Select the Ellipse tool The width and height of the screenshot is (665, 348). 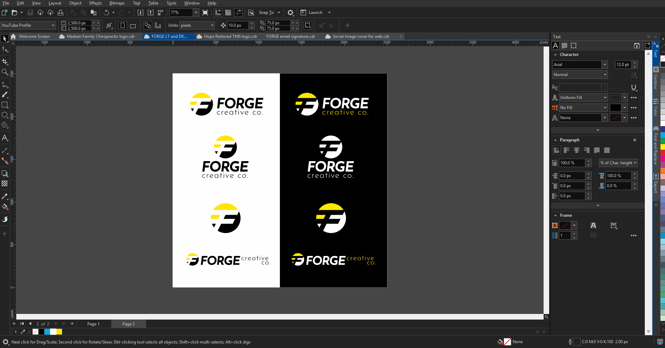coord(5,115)
